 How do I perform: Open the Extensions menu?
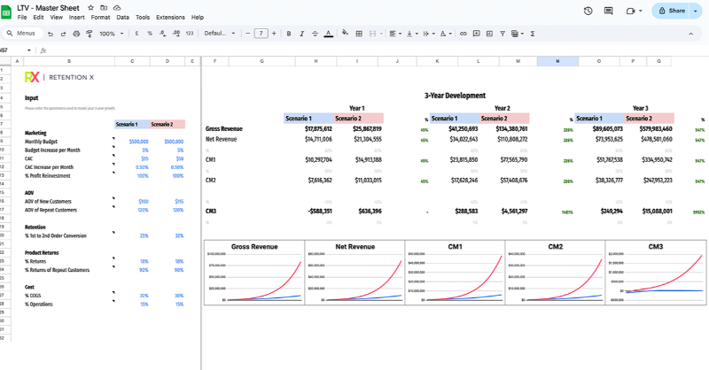click(x=170, y=17)
